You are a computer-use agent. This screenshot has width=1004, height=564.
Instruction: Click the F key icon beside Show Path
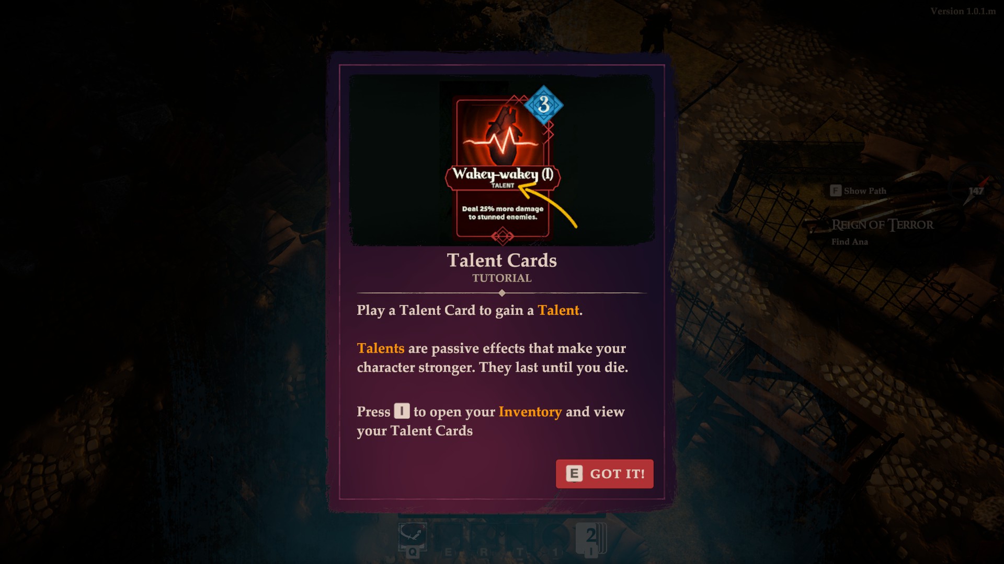click(x=836, y=191)
